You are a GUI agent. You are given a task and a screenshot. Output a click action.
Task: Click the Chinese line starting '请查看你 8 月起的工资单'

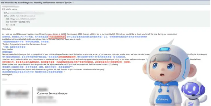[38, 67]
